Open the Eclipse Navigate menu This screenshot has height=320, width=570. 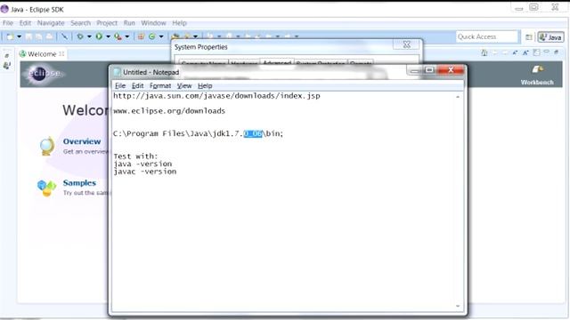(51, 23)
